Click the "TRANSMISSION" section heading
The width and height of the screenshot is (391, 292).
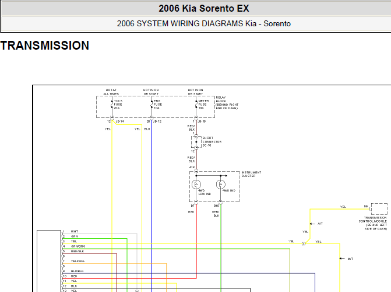tap(45, 46)
